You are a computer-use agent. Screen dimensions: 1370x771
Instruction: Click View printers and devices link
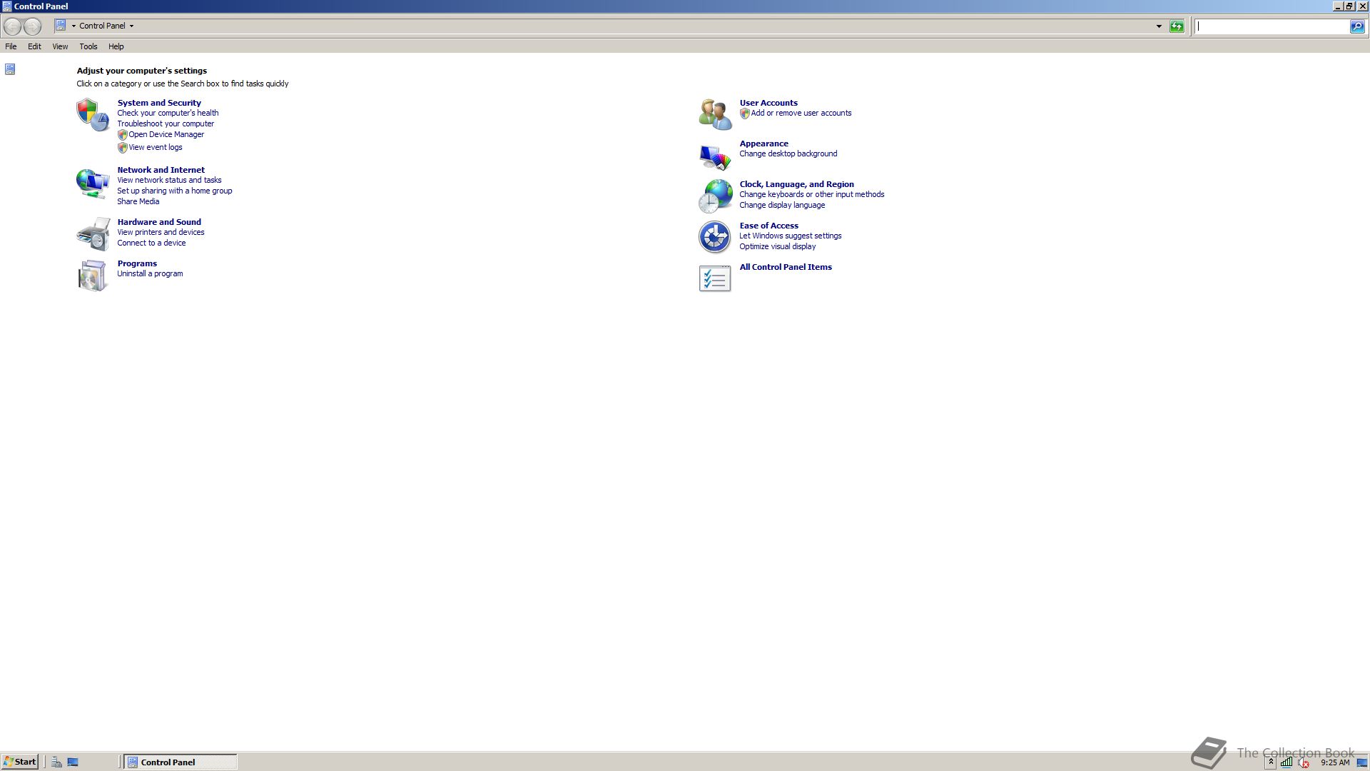pyautogui.click(x=161, y=232)
